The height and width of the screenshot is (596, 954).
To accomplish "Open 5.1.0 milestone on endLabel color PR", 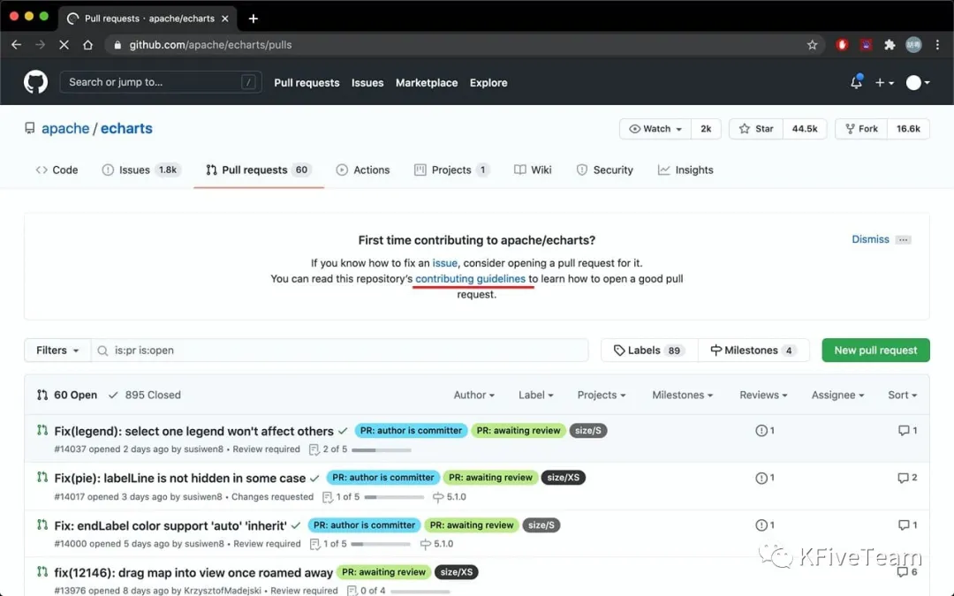I will coord(437,544).
